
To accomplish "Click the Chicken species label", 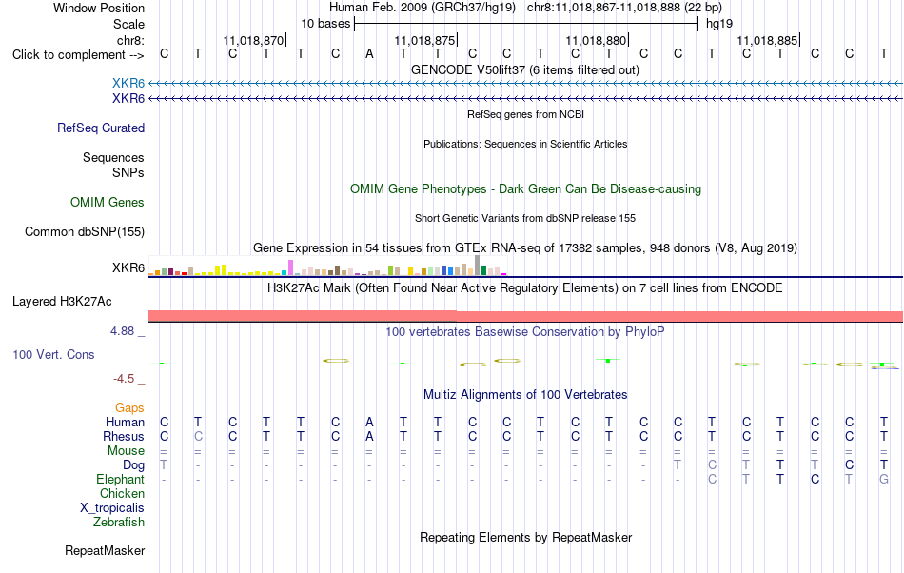I will pos(122,493).
